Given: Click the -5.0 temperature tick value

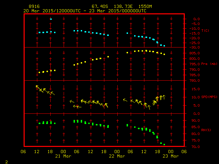Looking at the screenshot, I should (195, 24).
